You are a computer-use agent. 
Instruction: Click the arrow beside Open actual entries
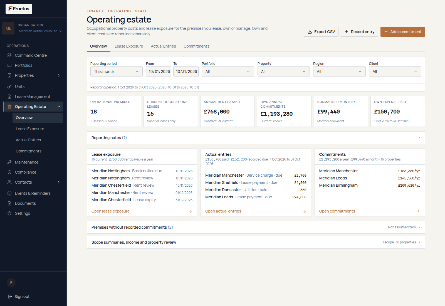(x=304, y=211)
